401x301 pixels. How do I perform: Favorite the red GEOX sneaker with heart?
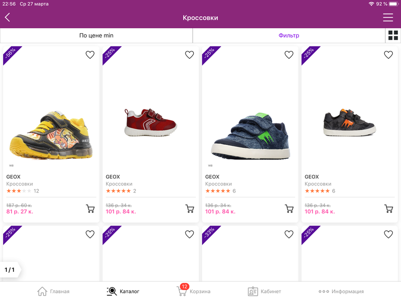tap(190, 55)
